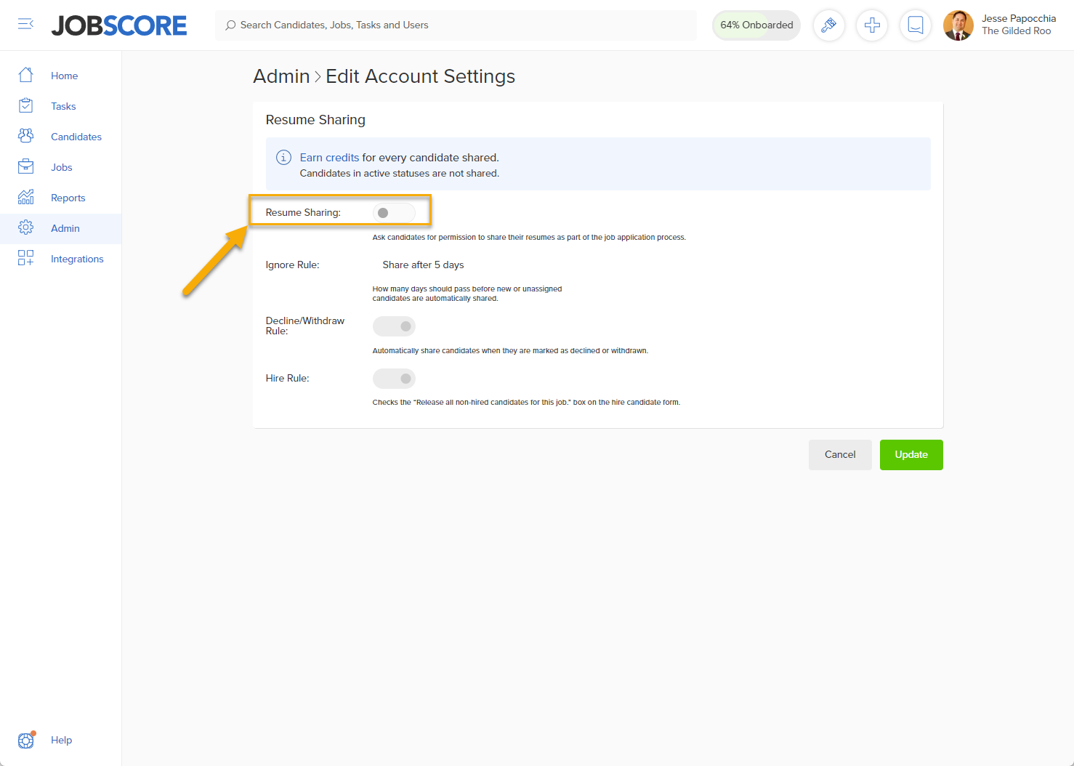Toggle the Hire Rule switch
This screenshot has width=1074, height=766.
pos(394,379)
